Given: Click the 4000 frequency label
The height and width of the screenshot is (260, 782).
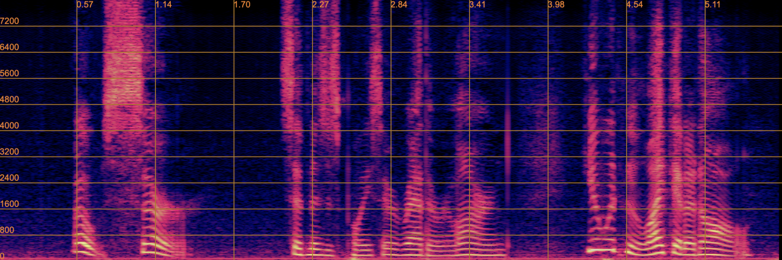Looking at the screenshot, I should (9, 126).
